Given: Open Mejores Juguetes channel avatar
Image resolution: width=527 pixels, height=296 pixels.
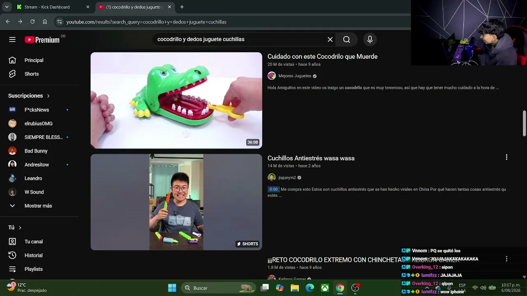Looking at the screenshot, I should tap(272, 76).
